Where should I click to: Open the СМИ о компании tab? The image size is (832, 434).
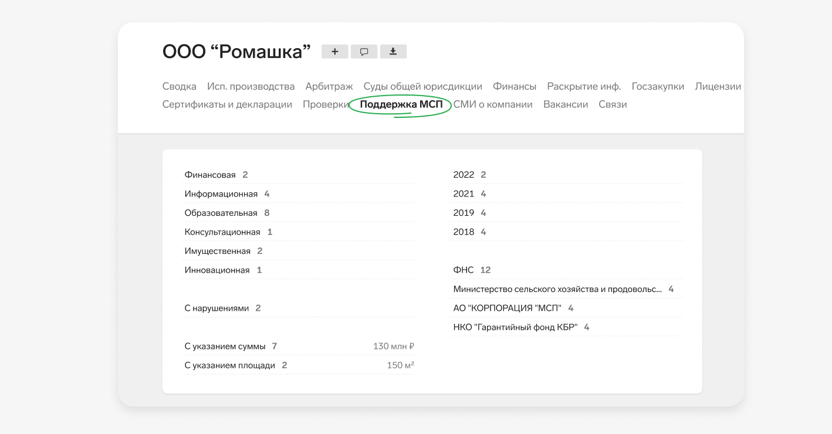(x=492, y=104)
